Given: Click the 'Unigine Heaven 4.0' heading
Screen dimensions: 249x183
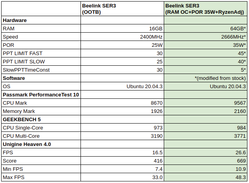Looking at the screenshot, I should (41, 144).
